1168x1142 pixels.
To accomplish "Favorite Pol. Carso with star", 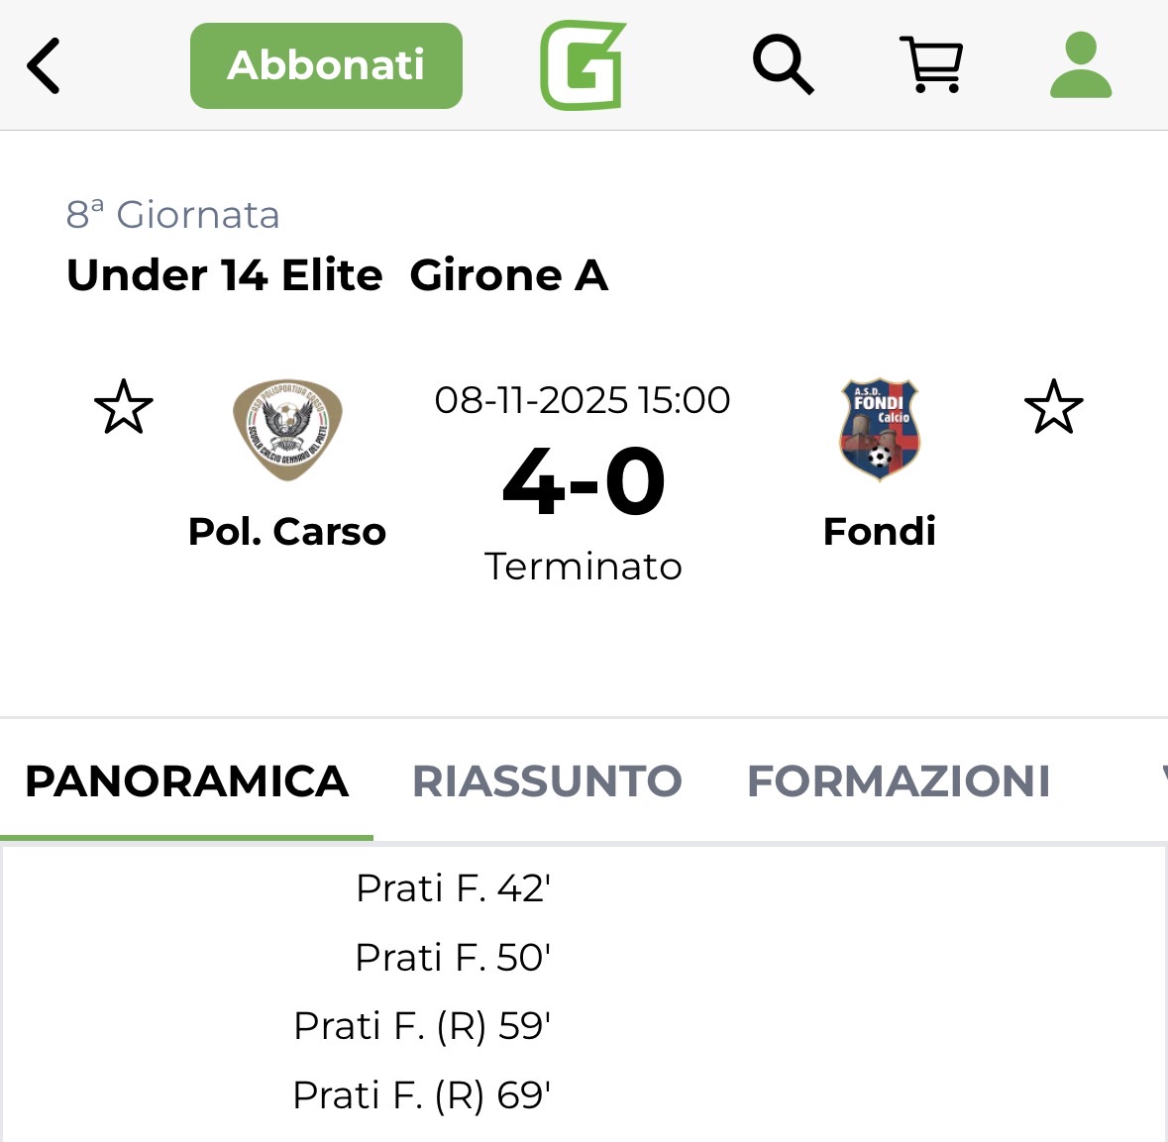I will [x=124, y=407].
